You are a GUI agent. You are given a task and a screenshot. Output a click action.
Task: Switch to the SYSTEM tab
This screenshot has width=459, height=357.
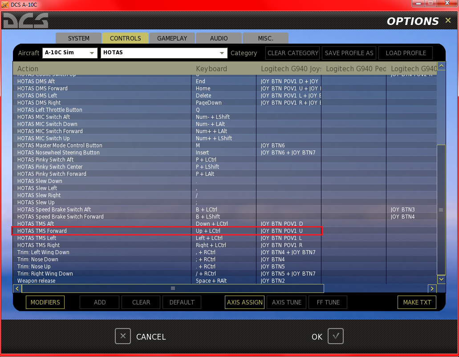point(78,38)
